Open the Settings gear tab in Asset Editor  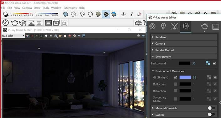[x=186, y=26]
